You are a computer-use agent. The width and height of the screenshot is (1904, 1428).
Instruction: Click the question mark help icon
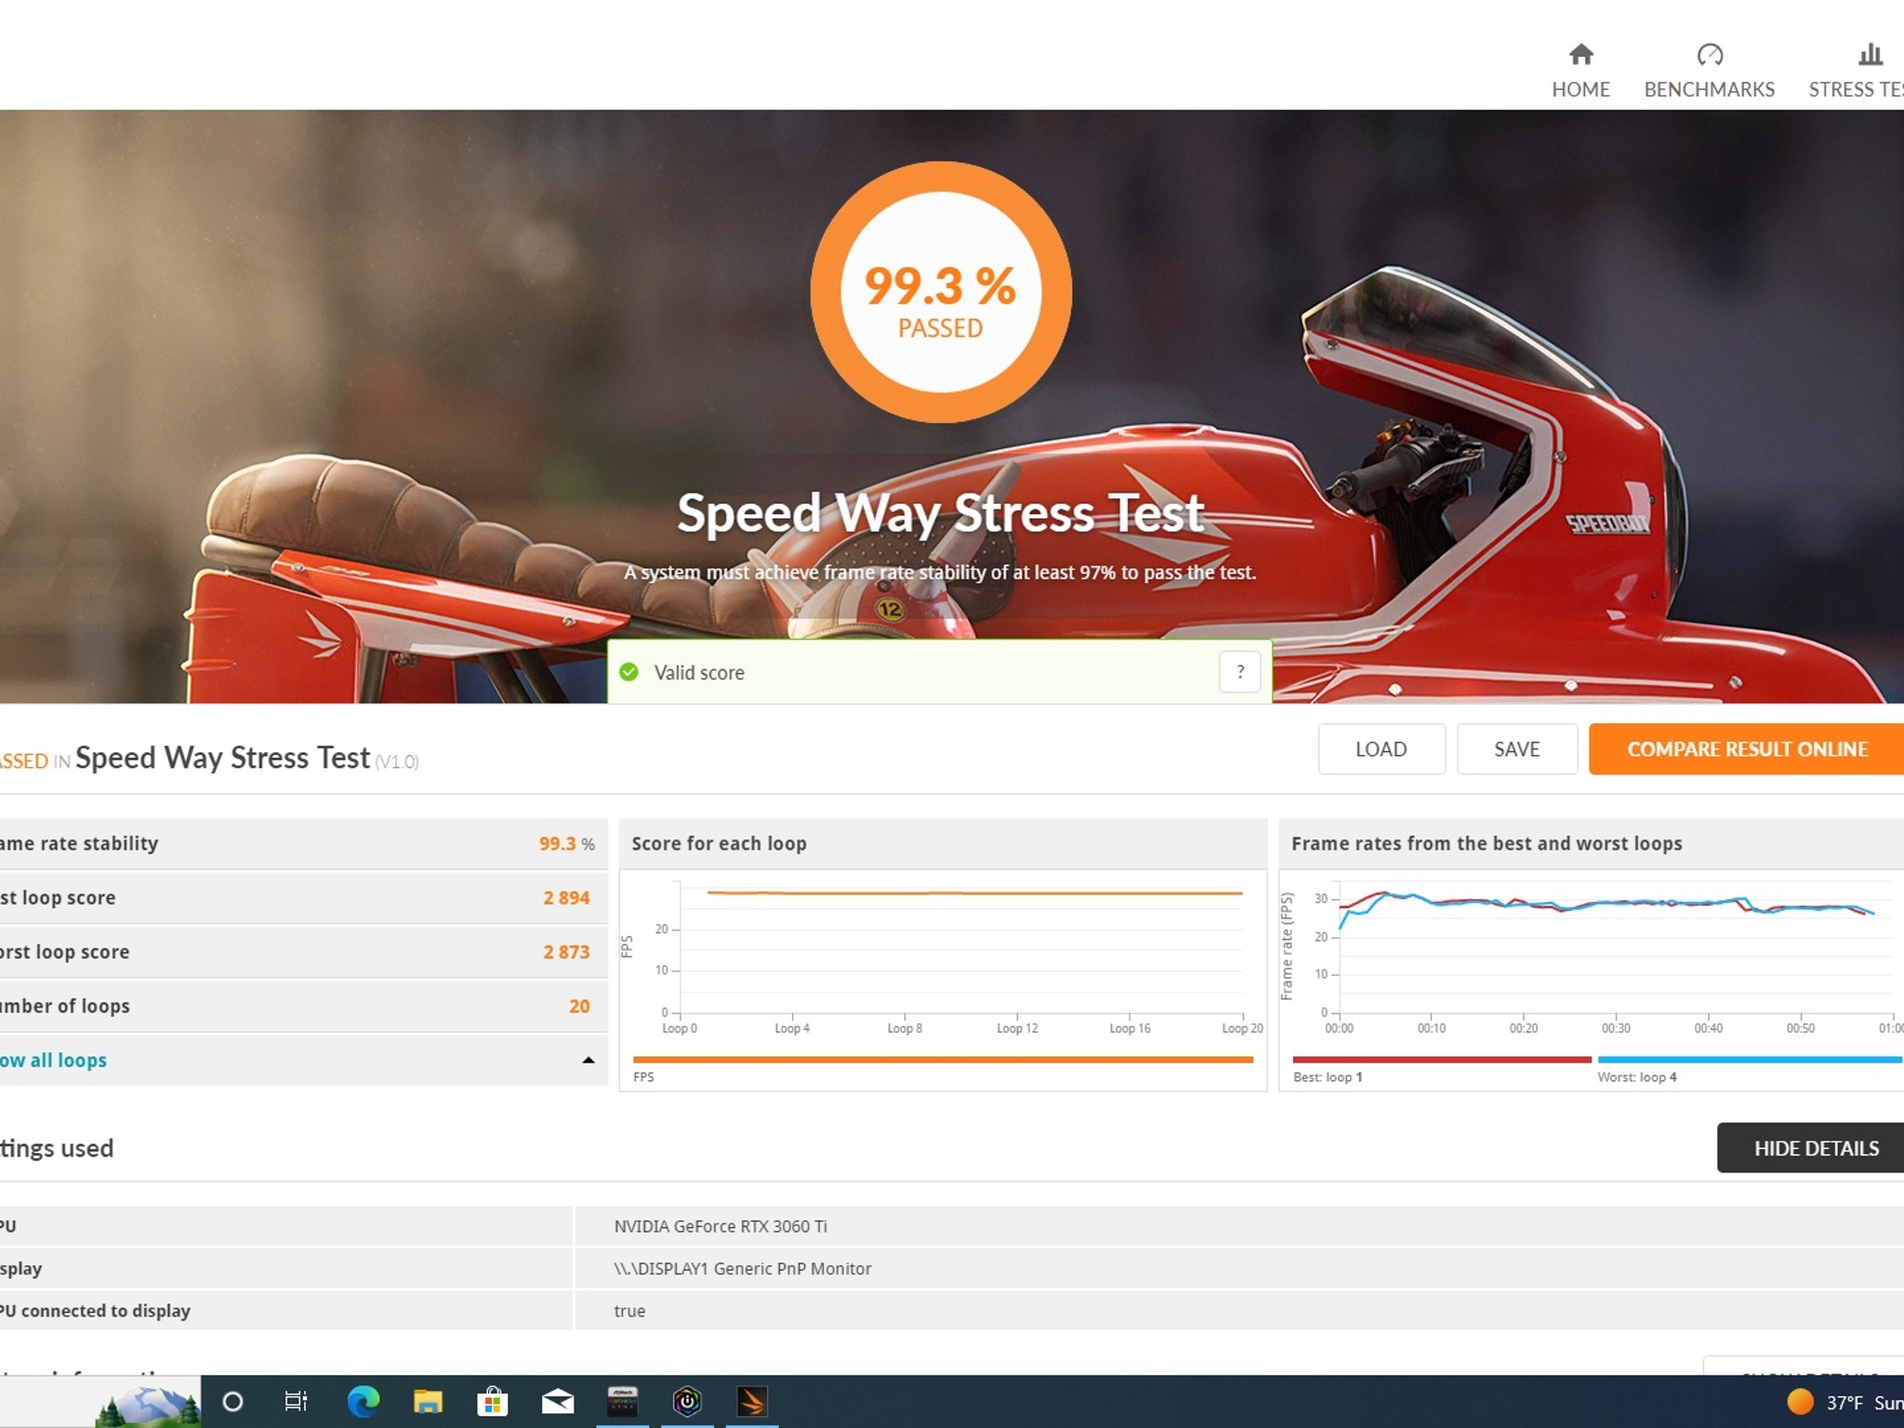tap(1239, 672)
